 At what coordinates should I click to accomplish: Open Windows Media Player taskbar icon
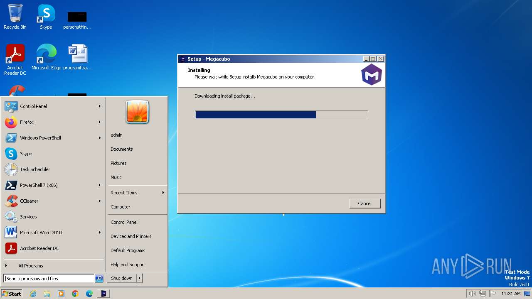61,294
